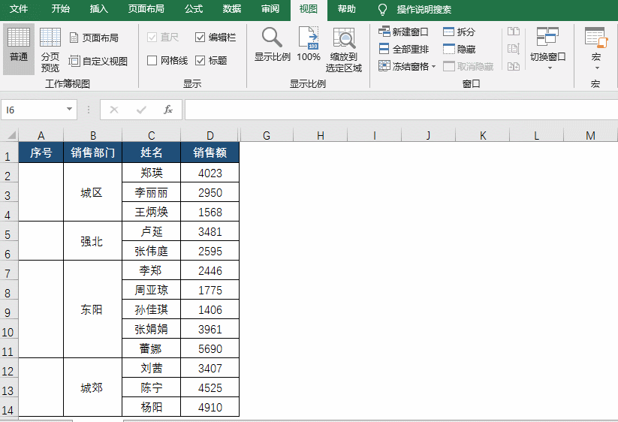Click sales value 4910

click(x=210, y=407)
